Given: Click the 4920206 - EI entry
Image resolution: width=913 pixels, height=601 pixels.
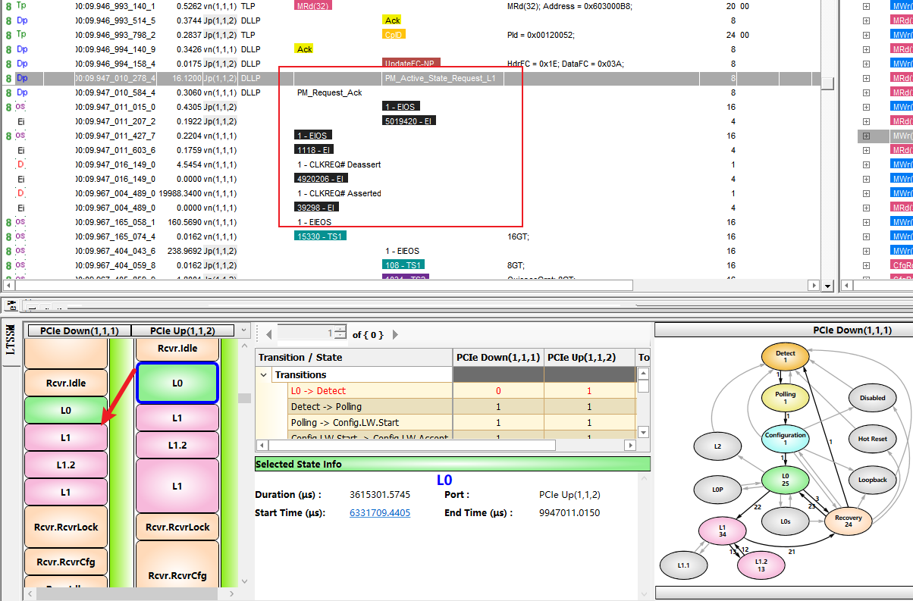Looking at the screenshot, I should click(x=322, y=179).
